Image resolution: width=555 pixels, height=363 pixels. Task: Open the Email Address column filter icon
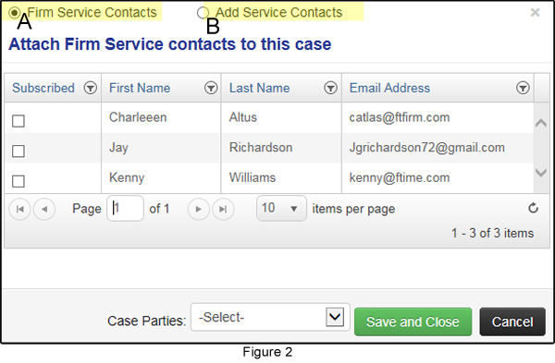523,88
